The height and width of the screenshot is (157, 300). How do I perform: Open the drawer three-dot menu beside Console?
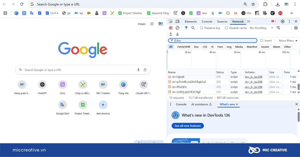point(171,104)
